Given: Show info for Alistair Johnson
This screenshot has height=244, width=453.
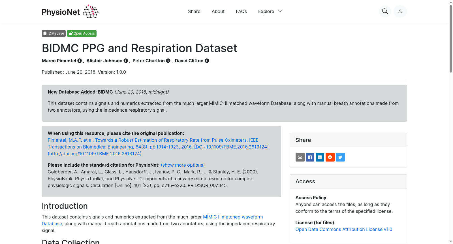Looking at the screenshot, I should tap(126, 61).
